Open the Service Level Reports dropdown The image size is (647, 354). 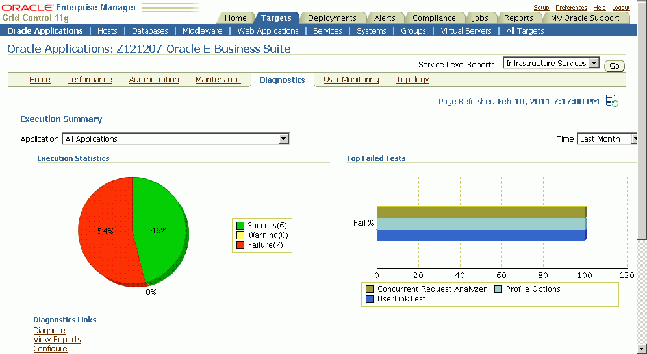coord(551,63)
